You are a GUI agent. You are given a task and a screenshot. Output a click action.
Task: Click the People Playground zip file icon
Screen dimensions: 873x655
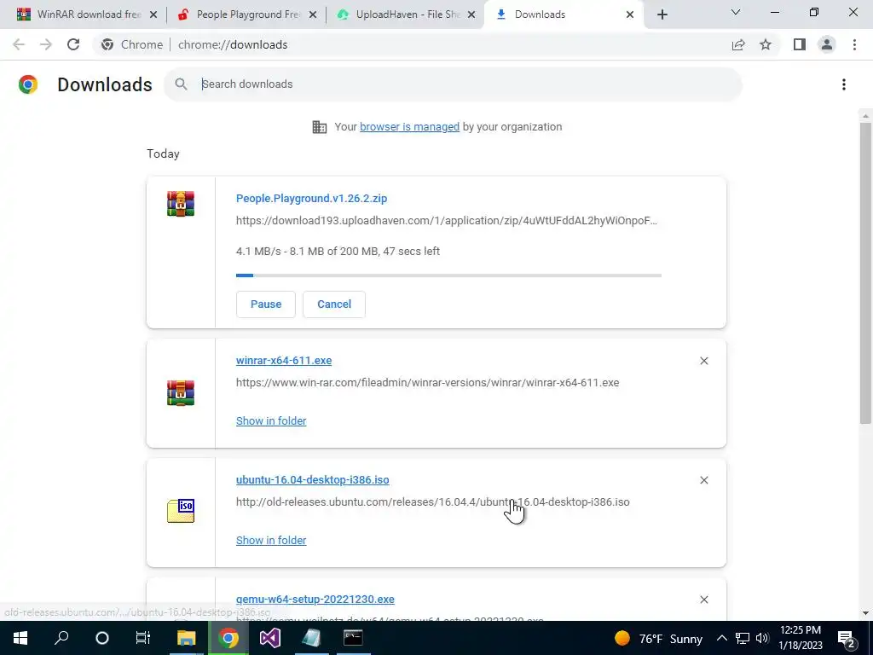tap(181, 203)
